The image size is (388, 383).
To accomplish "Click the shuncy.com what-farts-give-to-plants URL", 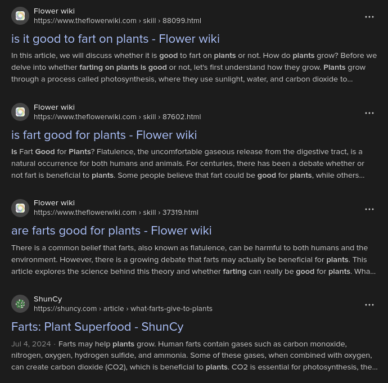I will coord(123,309).
